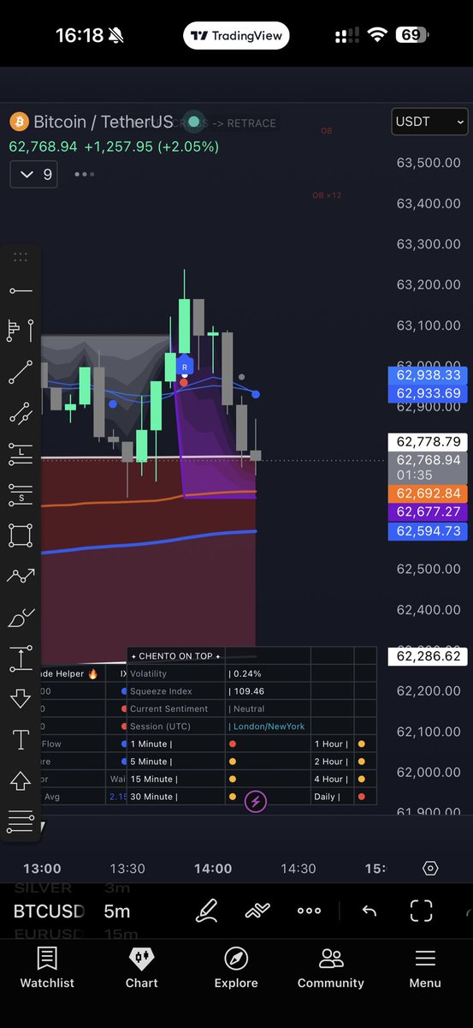This screenshot has height=1028, width=473.
Task: Tap the orange 62,692.84 price label
Action: [x=428, y=493]
